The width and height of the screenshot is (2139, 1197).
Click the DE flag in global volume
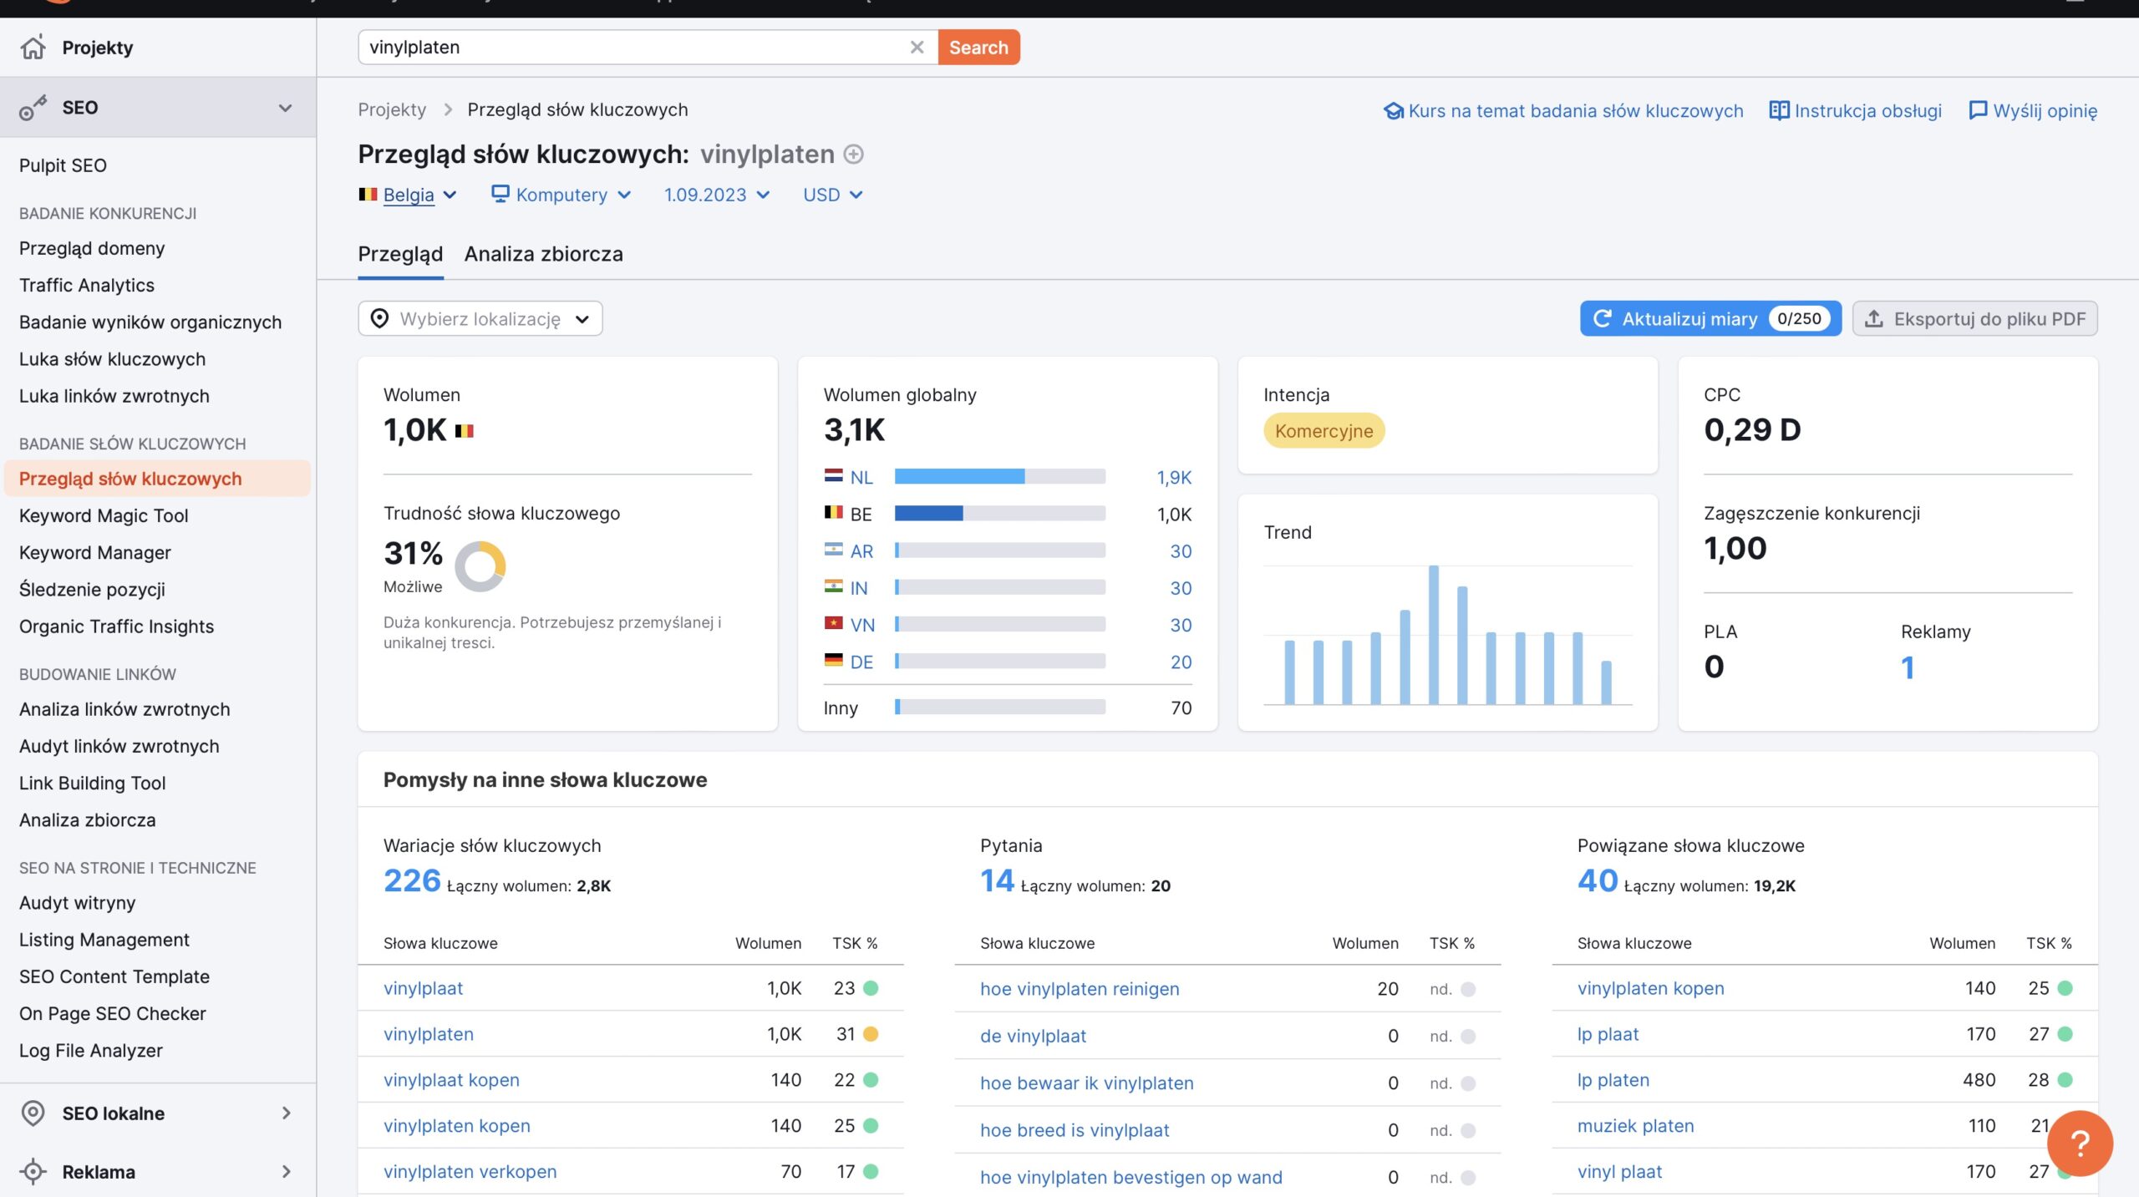point(833,661)
